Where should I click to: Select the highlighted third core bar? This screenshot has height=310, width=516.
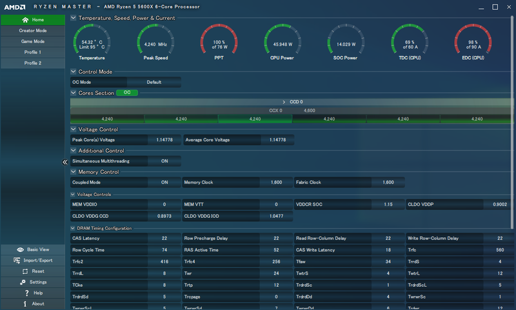[x=255, y=119]
